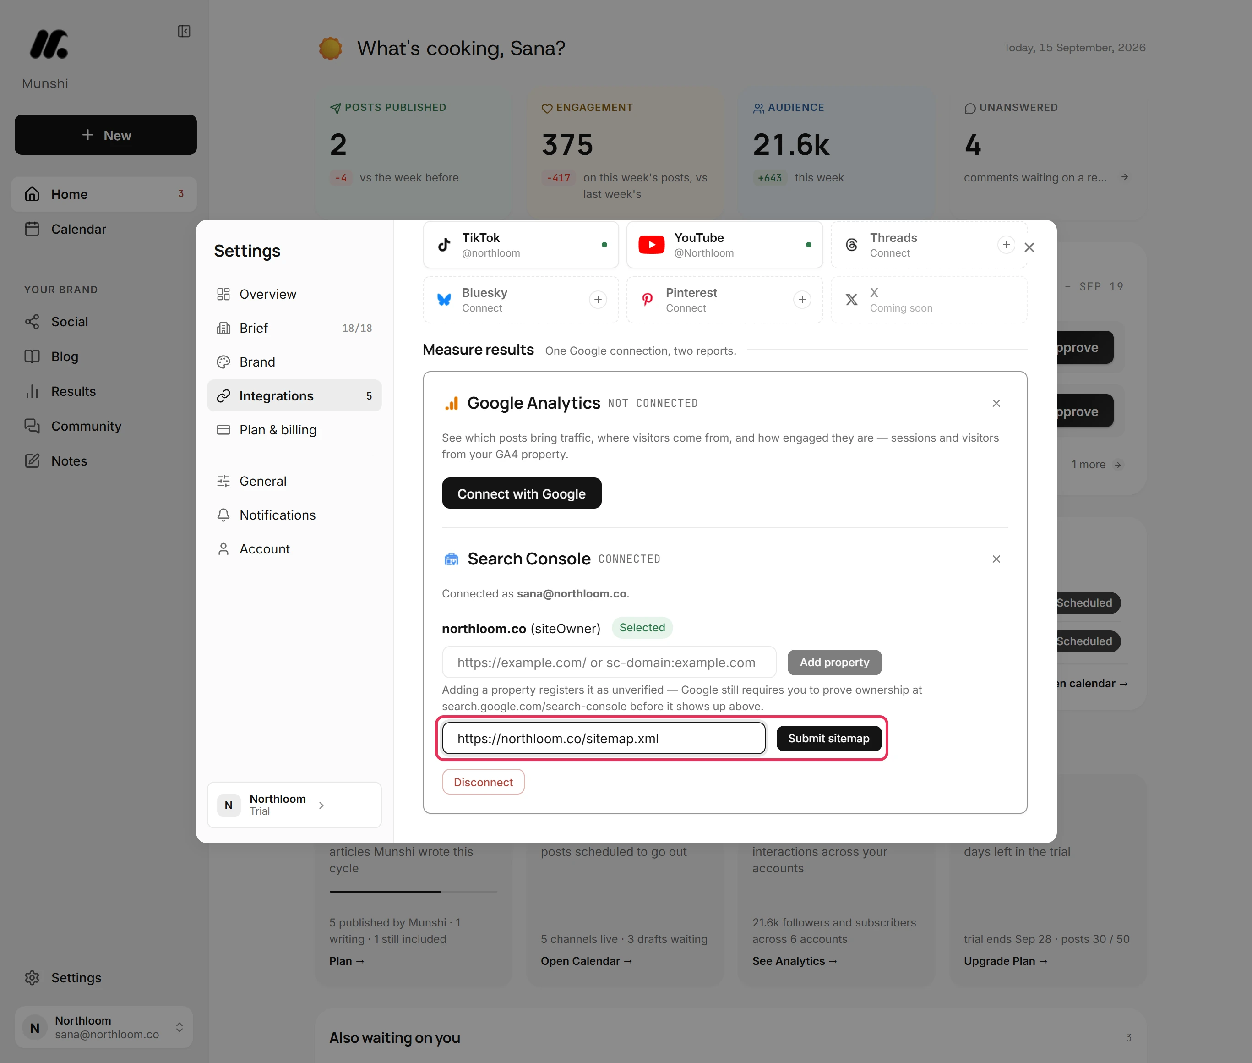Follow the Plan arrow link
The width and height of the screenshot is (1252, 1063).
tap(347, 961)
